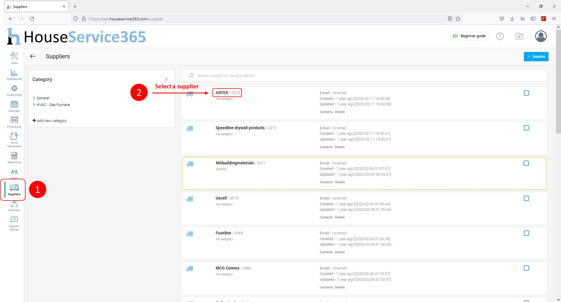
Task: Open Reporting in sidebar
Action: click(x=14, y=158)
